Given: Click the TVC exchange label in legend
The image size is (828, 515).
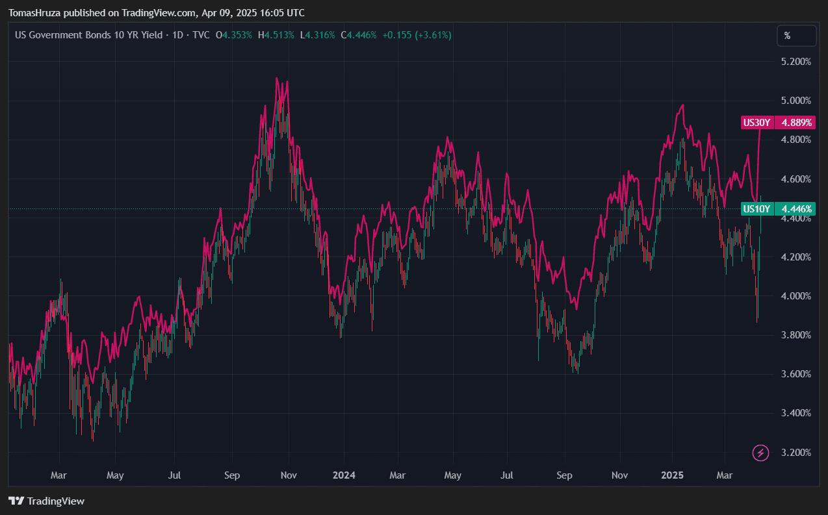Looking at the screenshot, I should click(201, 35).
